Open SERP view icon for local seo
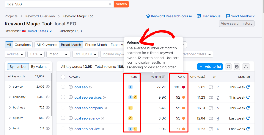Image resolution: width=264 pixels, height=135 pixels. [x=211, y=87]
